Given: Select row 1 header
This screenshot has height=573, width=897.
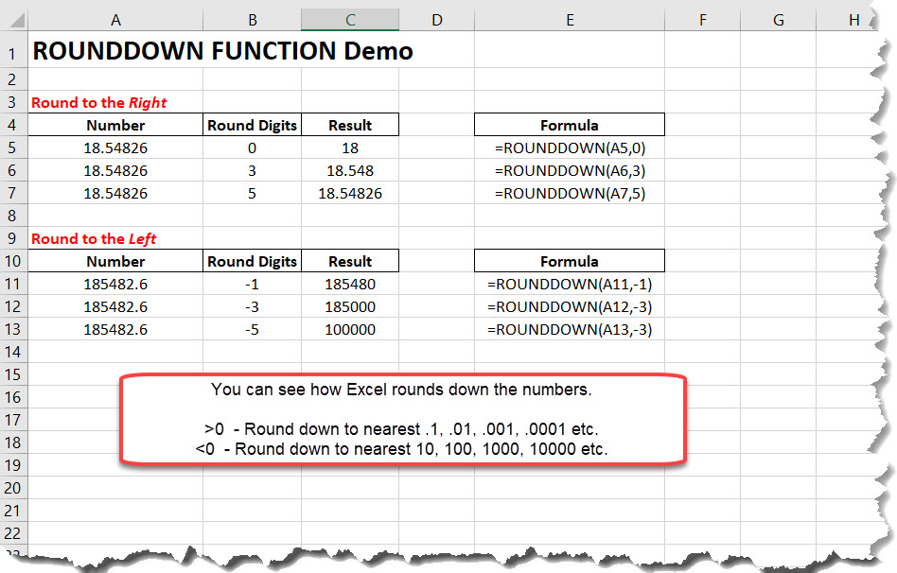Looking at the screenshot, I should [12, 52].
